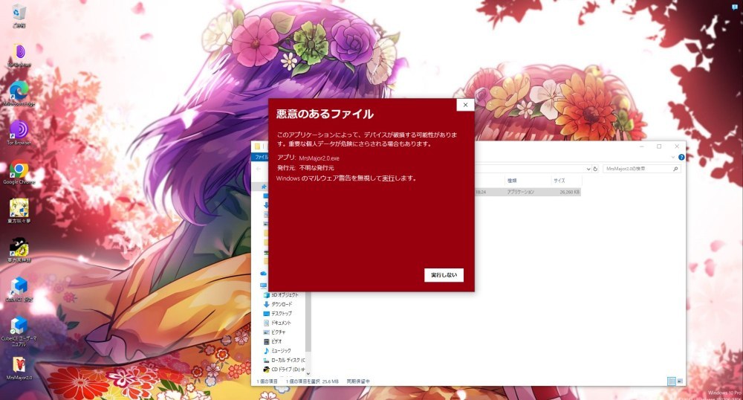Select ミュージック in navigation pane
The height and width of the screenshot is (400, 743).
[x=281, y=351]
